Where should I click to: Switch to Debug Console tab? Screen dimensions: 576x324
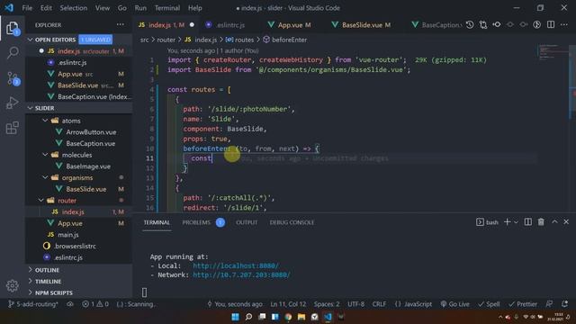click(x=292, y=222)
